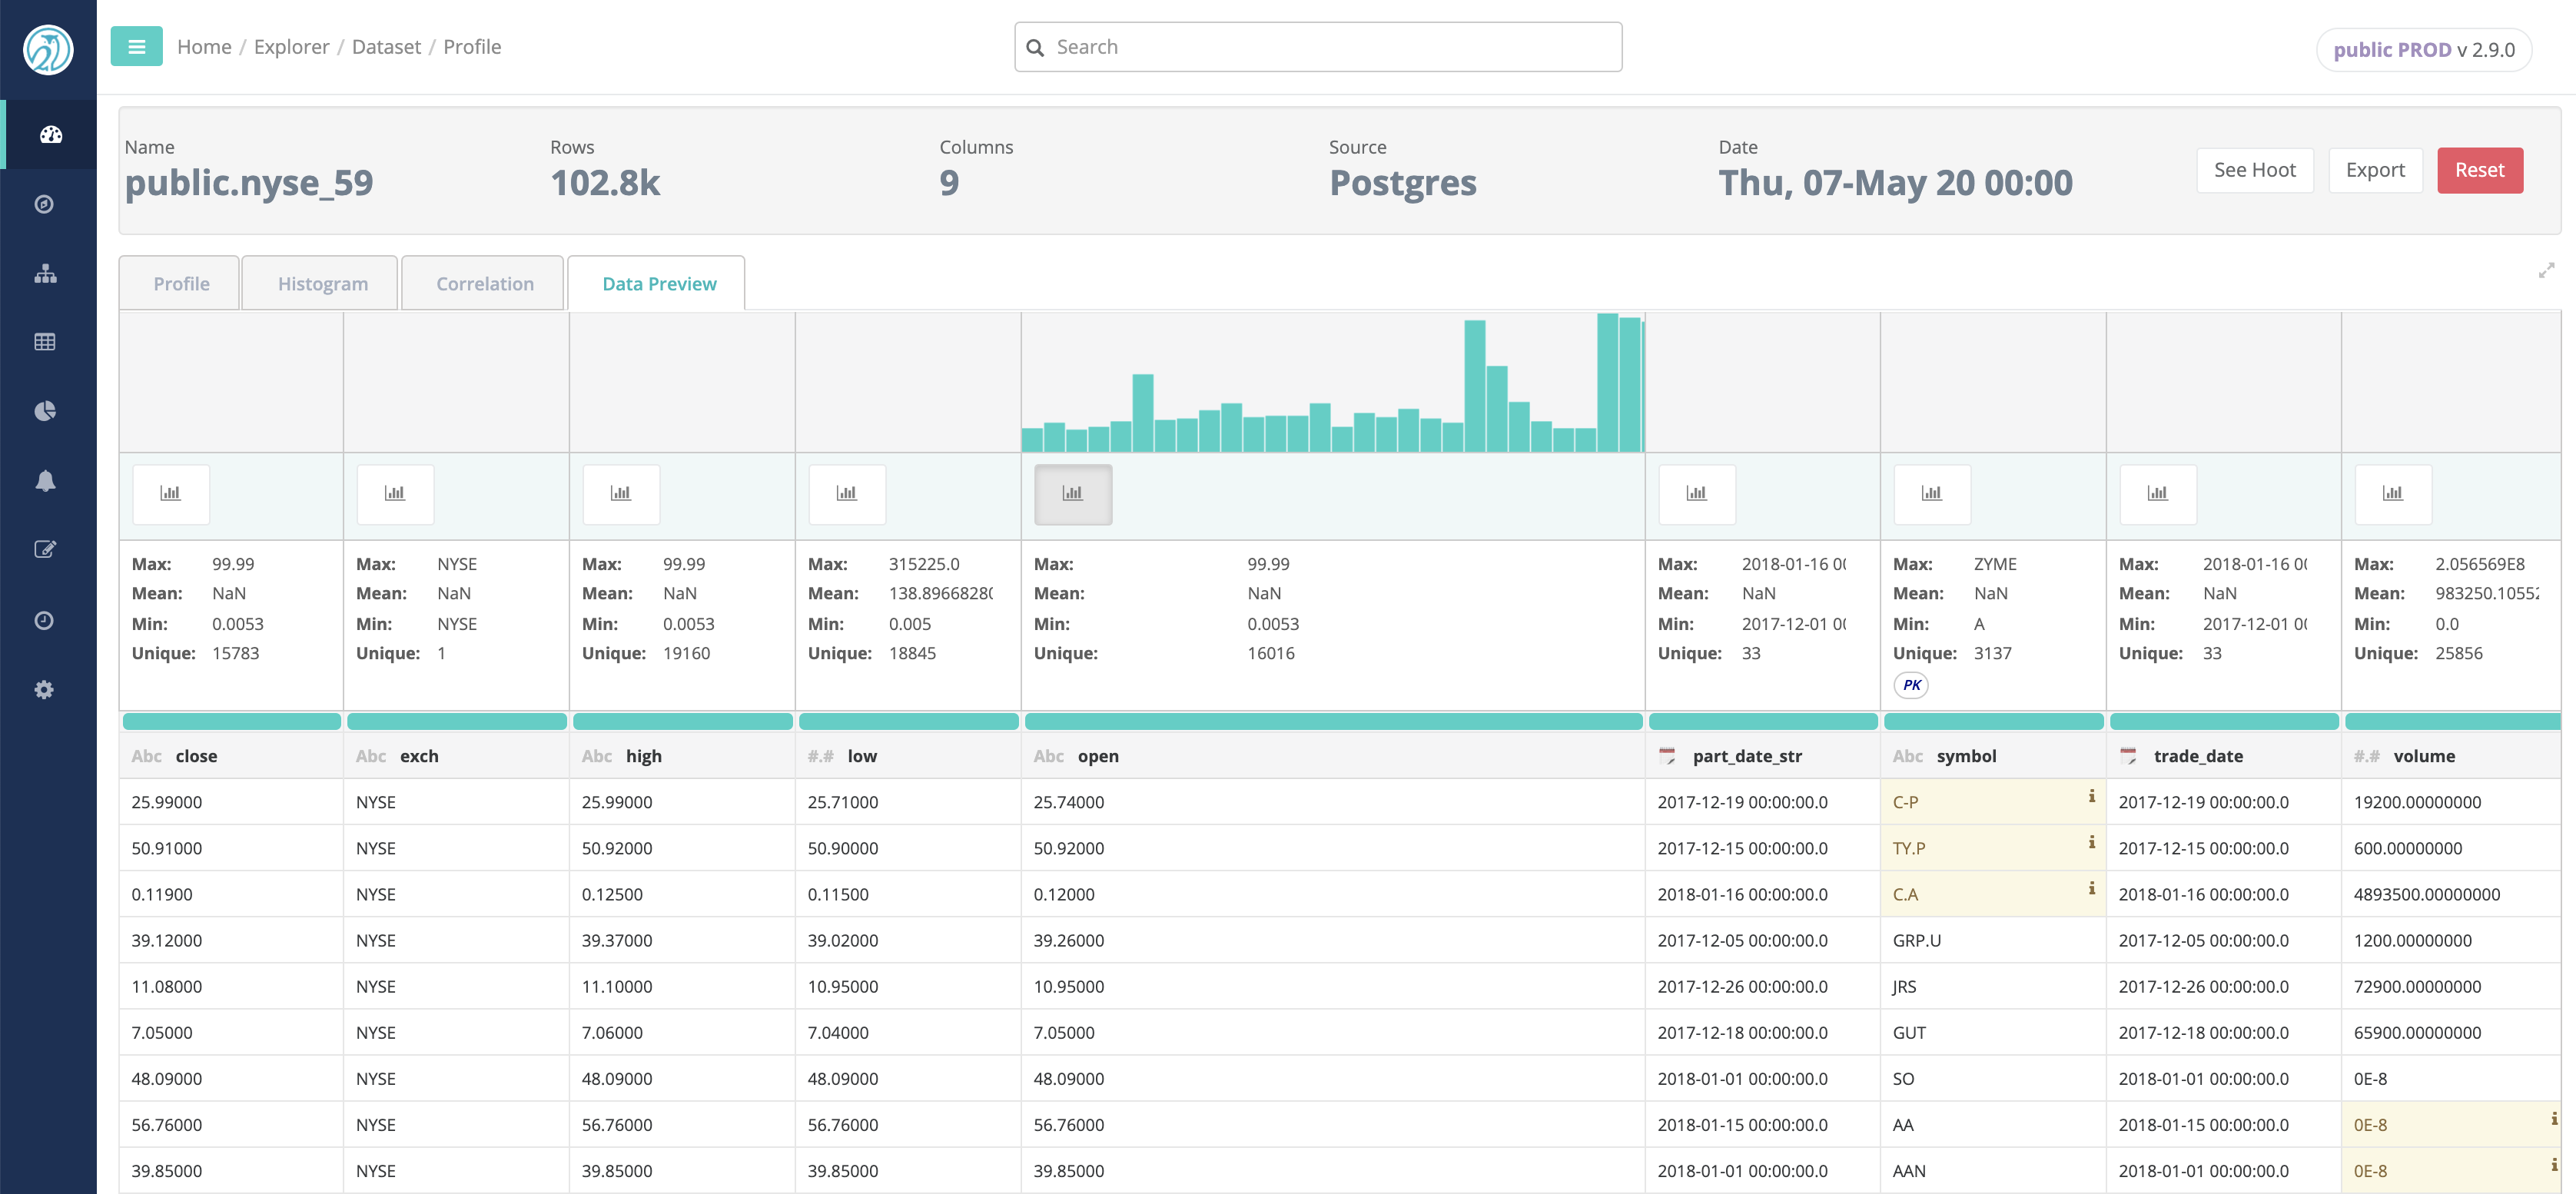Switch to the Histogram tab
The height and width of the screenshot is (1194, 2576).
tap(322, 284)
